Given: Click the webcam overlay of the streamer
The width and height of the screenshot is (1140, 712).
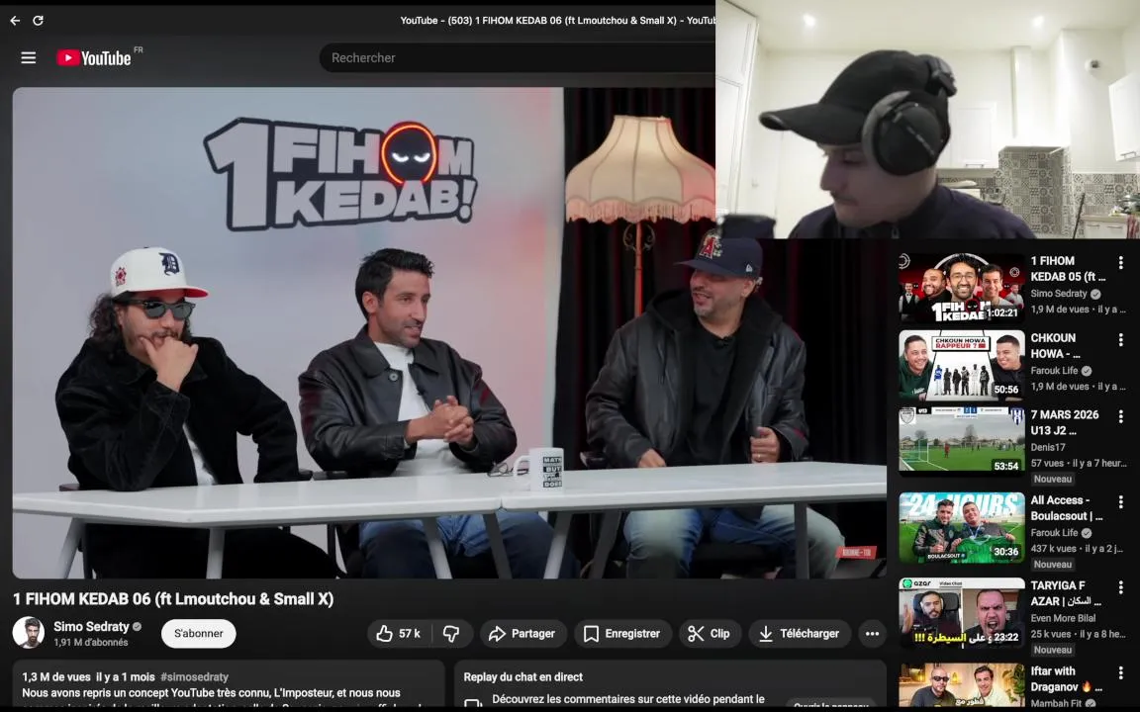Looking at the screenshot, I should click(927, 119).
